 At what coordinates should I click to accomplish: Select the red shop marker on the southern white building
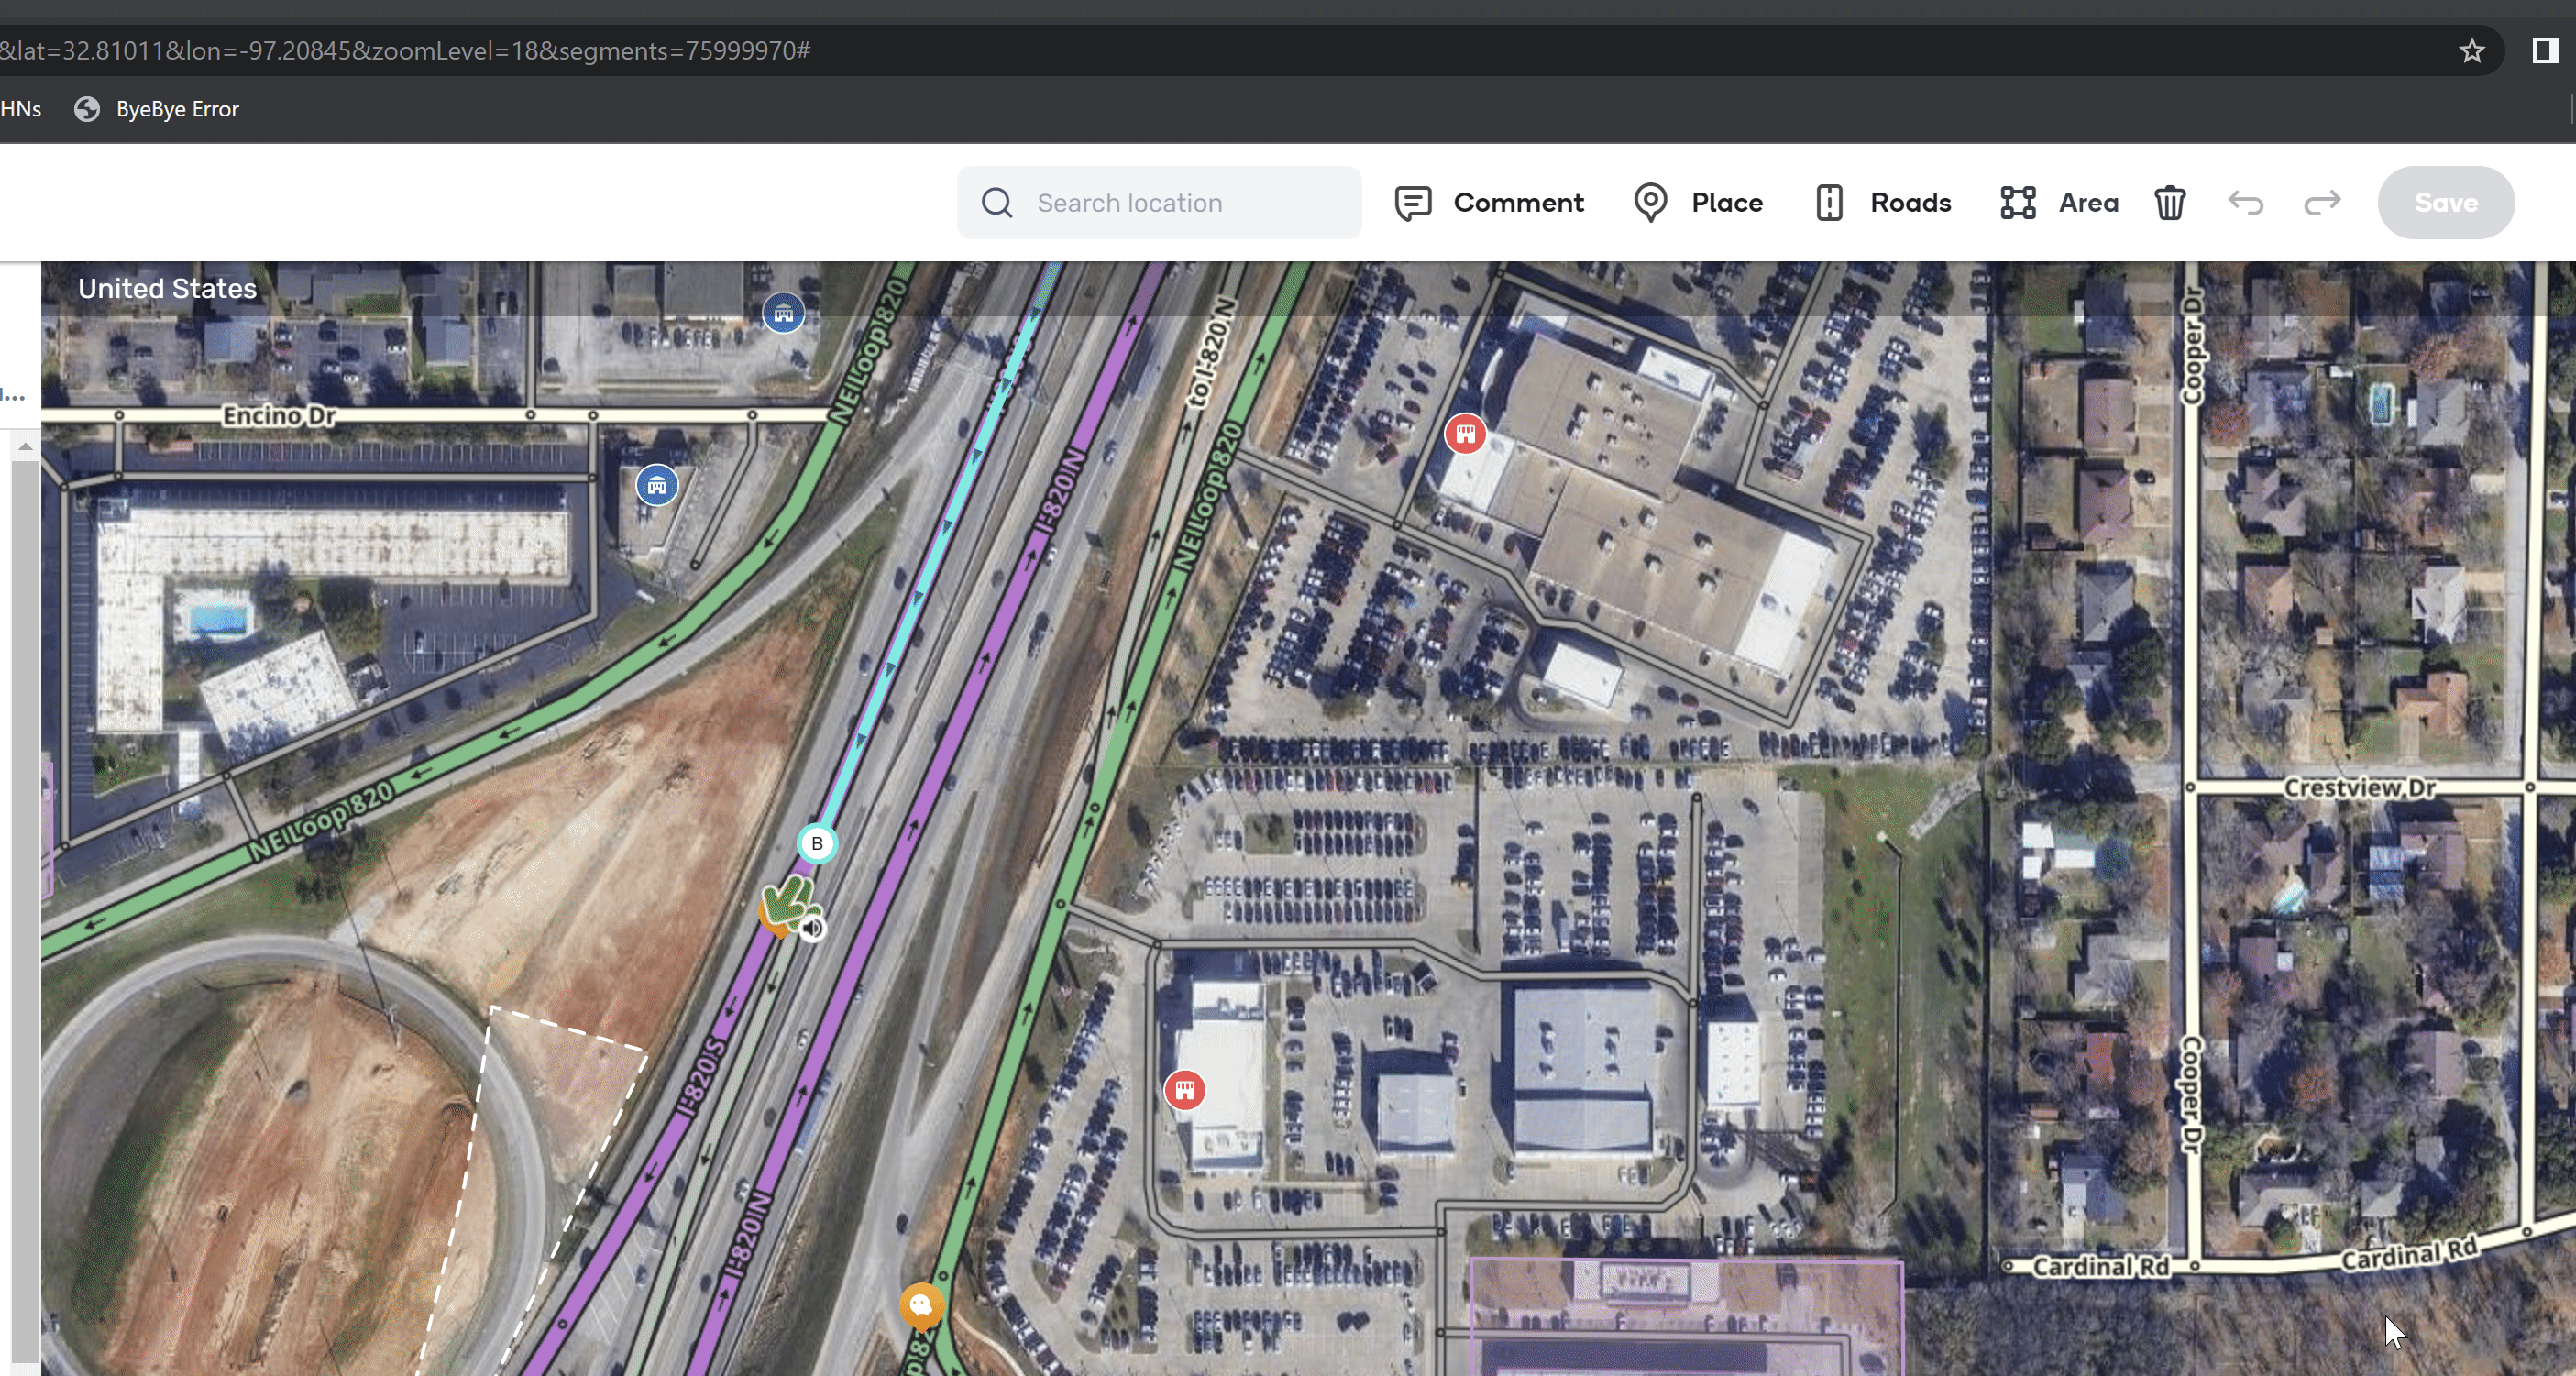click(1185, 1090)
